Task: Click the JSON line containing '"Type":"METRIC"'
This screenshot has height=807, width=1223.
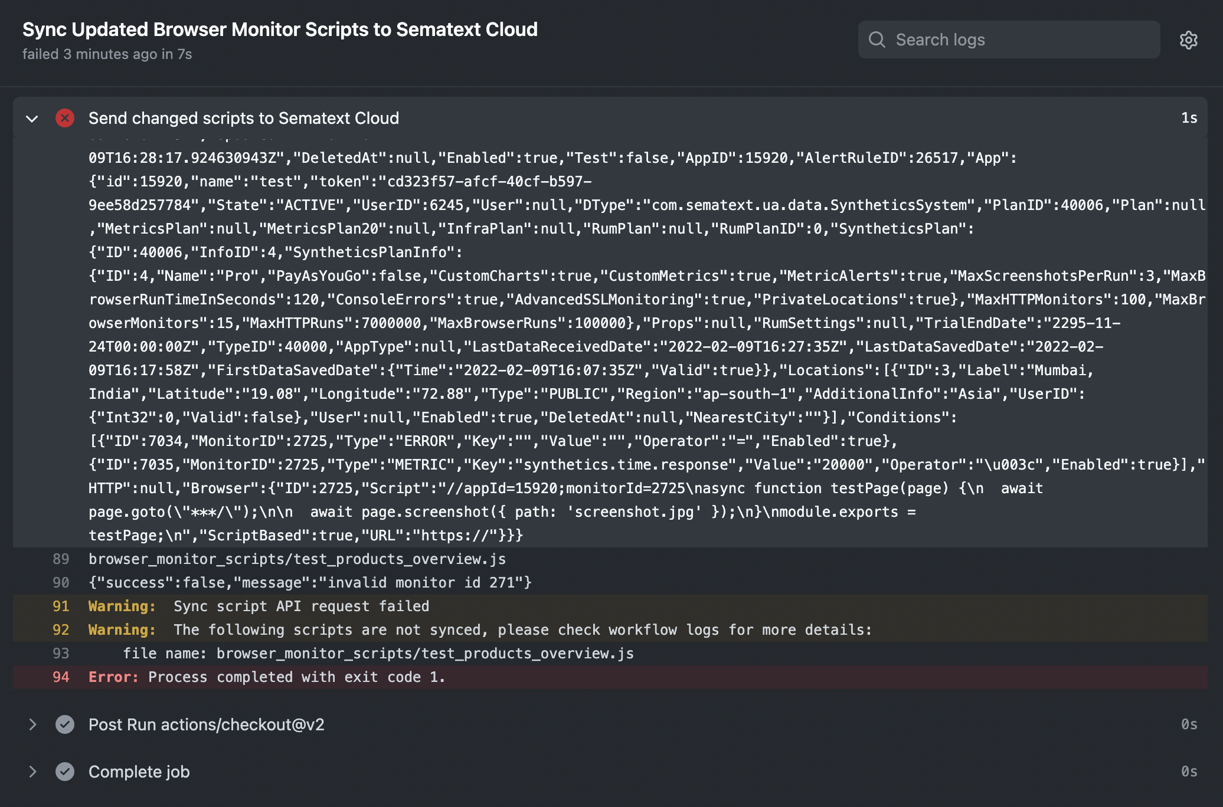Action: (x=646, y=465)
